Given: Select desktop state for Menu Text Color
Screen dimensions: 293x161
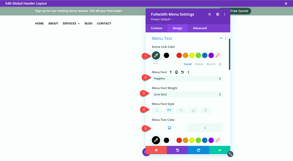Looking at the screenshot, I should point(169,128).
